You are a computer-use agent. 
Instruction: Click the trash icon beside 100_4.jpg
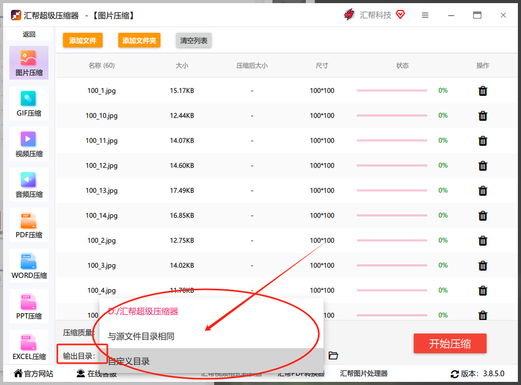(483, 290)
